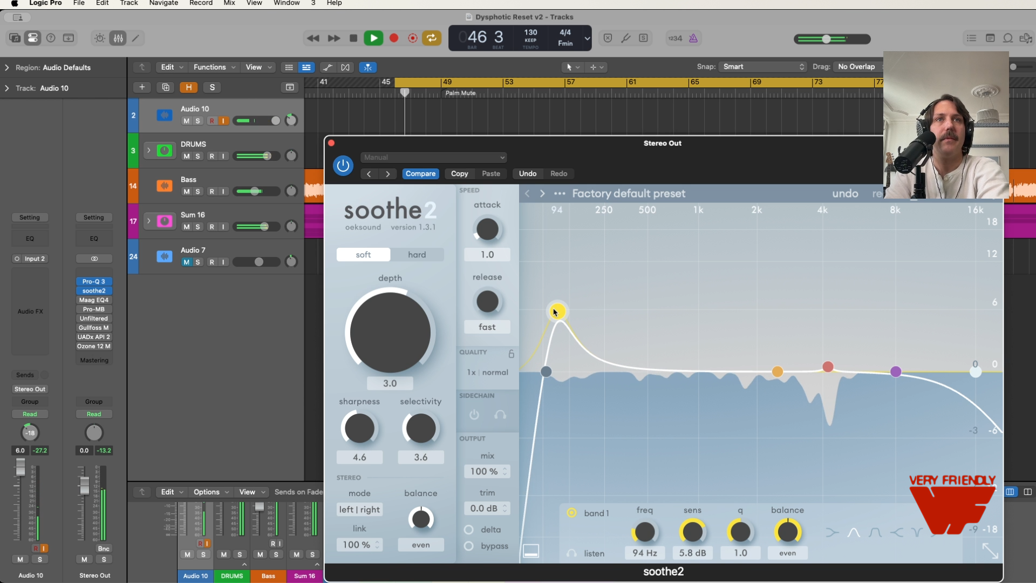This screenshot has height=583, width=1036.
Task: Add a new track with plus button
Action: pos(142,87)
